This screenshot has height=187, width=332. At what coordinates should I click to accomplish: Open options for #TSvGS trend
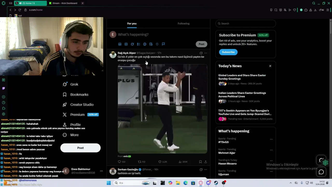pyautogui.click(x=271, y=139)
